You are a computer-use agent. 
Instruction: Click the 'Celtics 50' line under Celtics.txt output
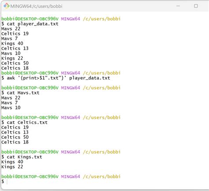pyautogui.click(x=15, y=137)
